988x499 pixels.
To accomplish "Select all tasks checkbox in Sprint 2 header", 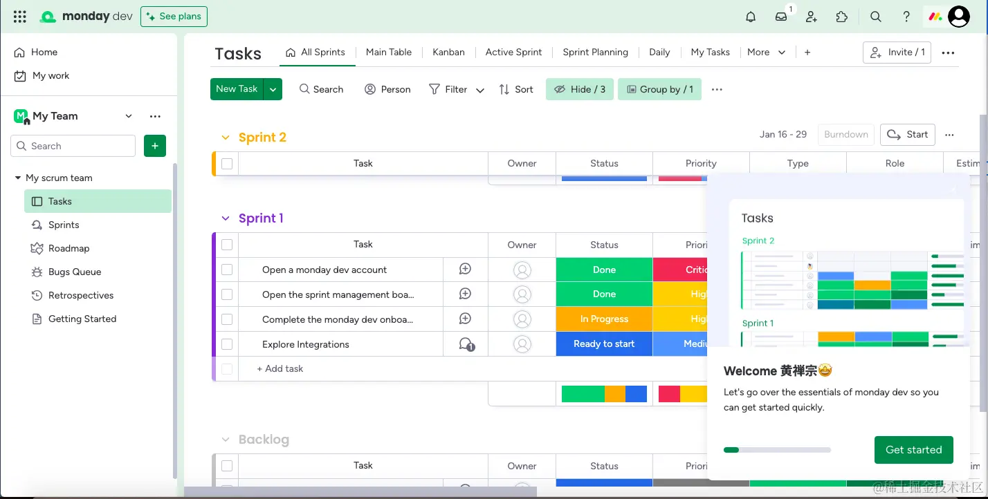I will 227,164.
